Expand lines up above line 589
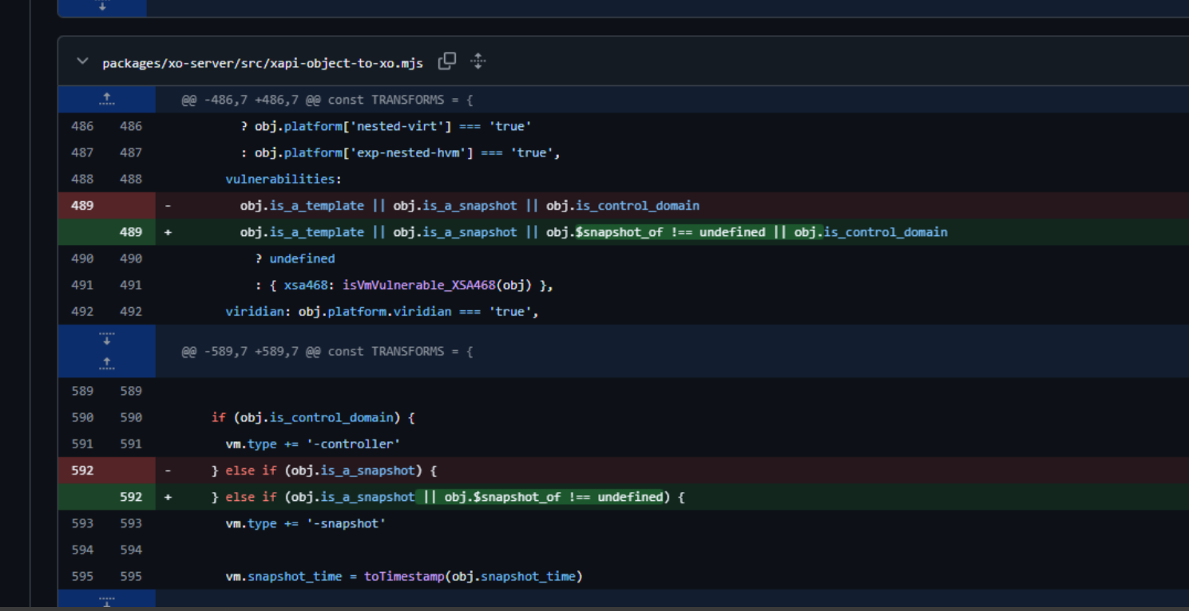 coord(106,364)
